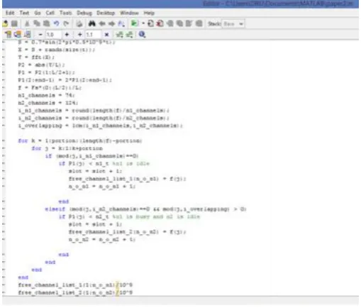The image size is (361, 308).
Task: Open the fx function browser icon
Action: (x=121, y=23)
